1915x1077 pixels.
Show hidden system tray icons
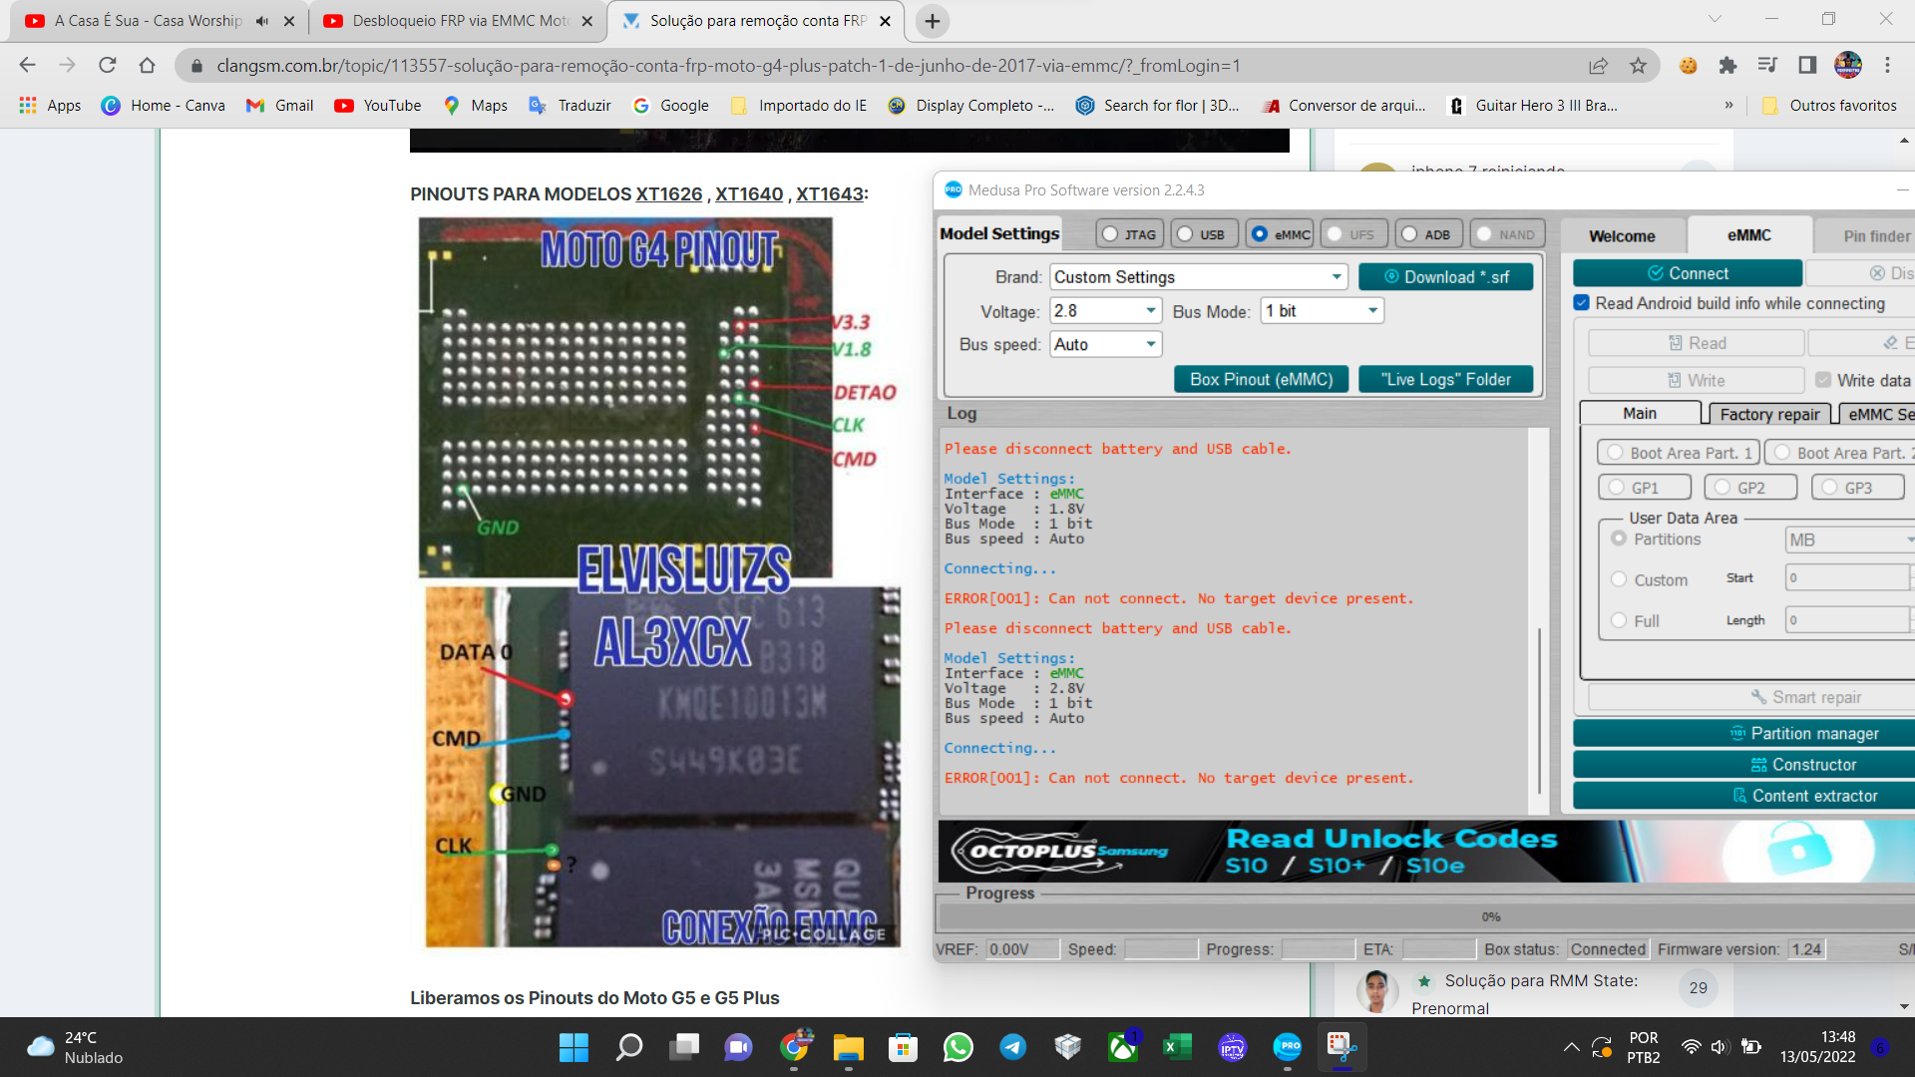[1571, 1047]
